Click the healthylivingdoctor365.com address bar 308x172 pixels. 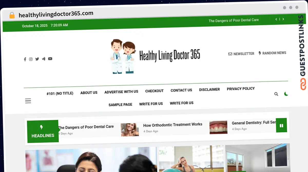56,14
